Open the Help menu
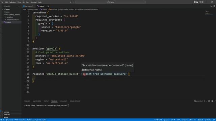 [x=40, y=2]
